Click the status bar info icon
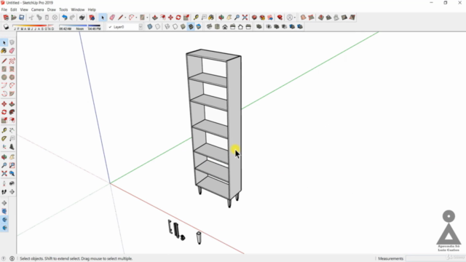The width and height of the screenshot is (466, 262). pyautogui.click(x=12, y=258)
